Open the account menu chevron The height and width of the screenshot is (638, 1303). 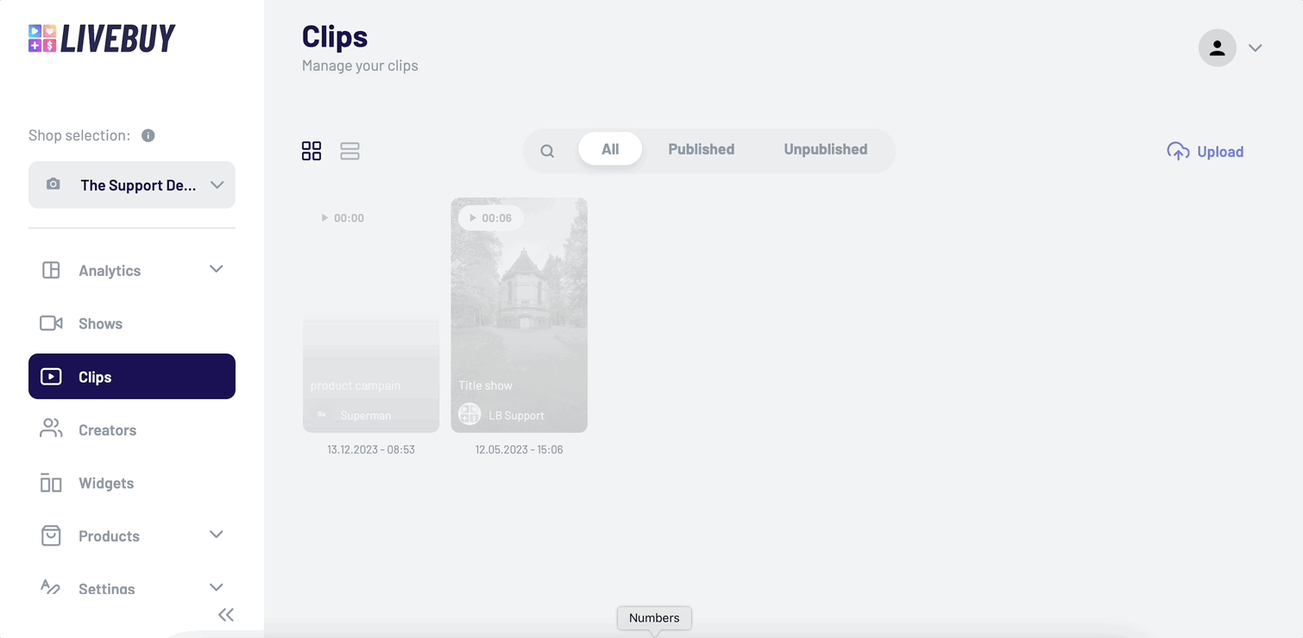point(1256,47)
